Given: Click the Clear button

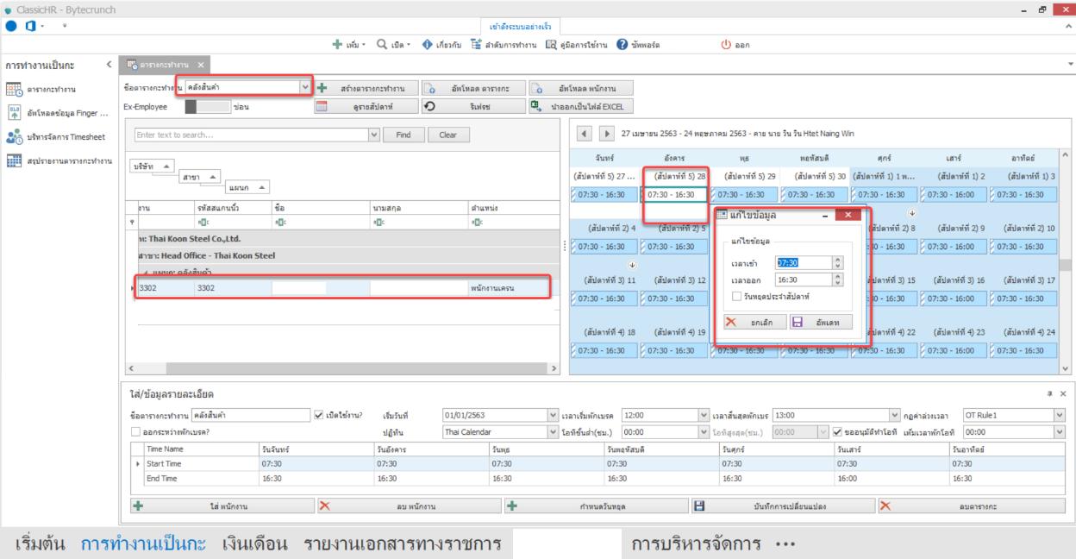Looking at the screenshot, I should click(x=448, y=135).
